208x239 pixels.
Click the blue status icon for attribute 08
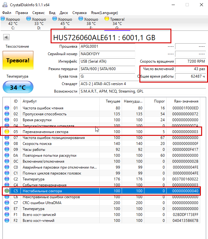(7, 143)
